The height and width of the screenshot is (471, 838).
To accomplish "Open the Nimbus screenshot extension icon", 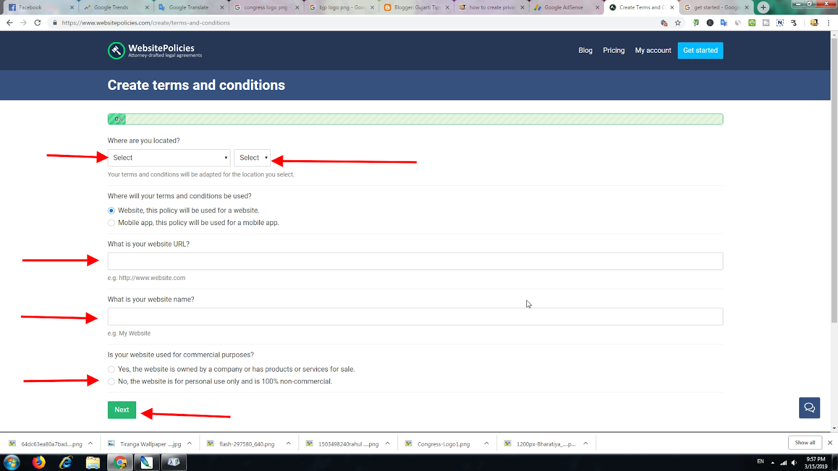I will (779, 23).
